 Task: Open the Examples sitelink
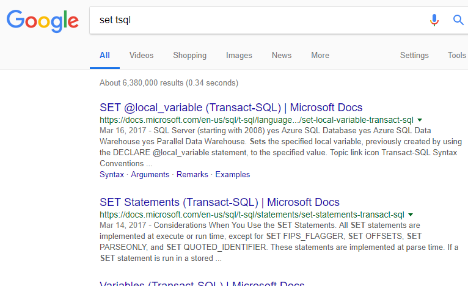pos(233,174)
